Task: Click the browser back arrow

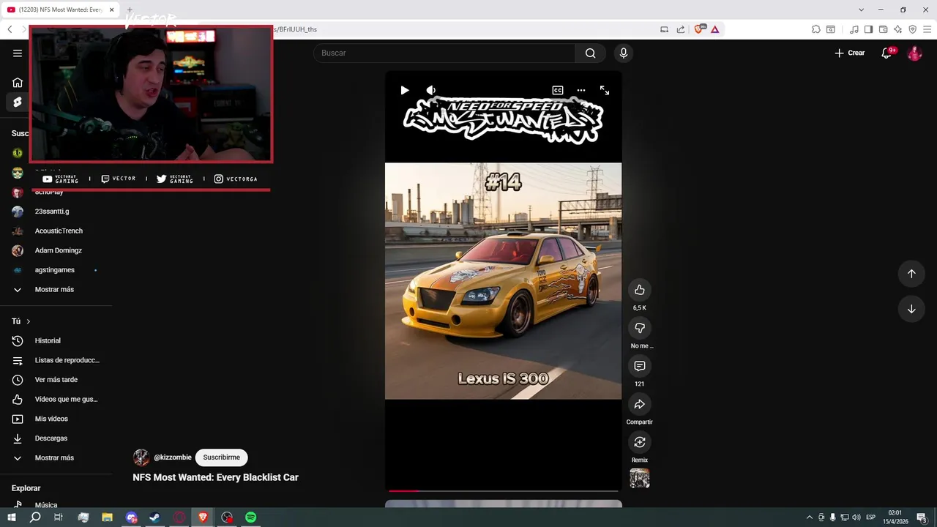Action: [x=10, y=29]
